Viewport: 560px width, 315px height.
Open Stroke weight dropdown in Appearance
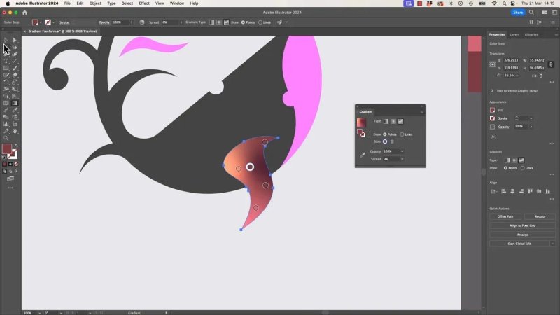coord(531,118)
